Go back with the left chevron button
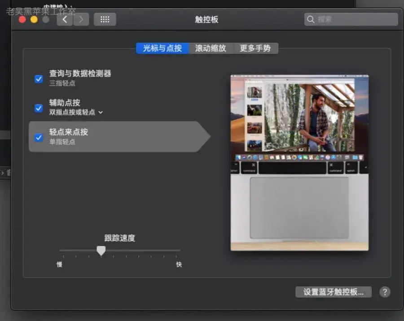The width and height of the screenshot is (404, 321). pos(65,19)
